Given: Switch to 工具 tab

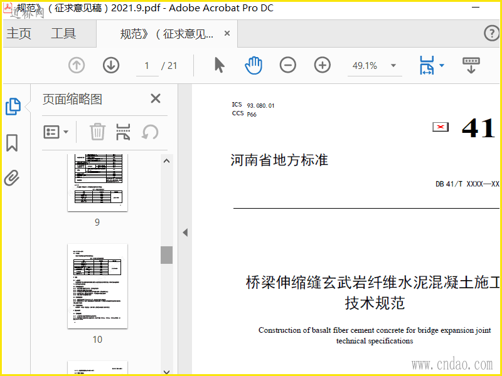Looking at the screenshot, I should point(63,33).
